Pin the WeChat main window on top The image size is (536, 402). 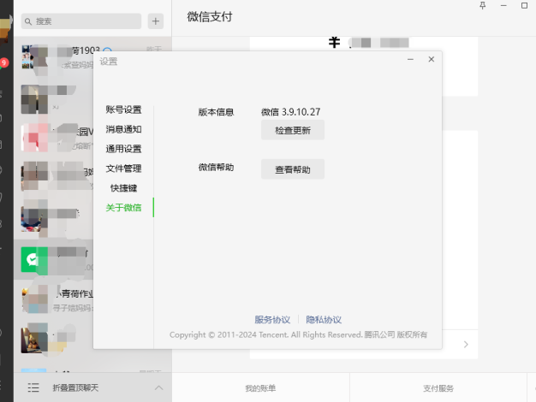pos(483,5)
